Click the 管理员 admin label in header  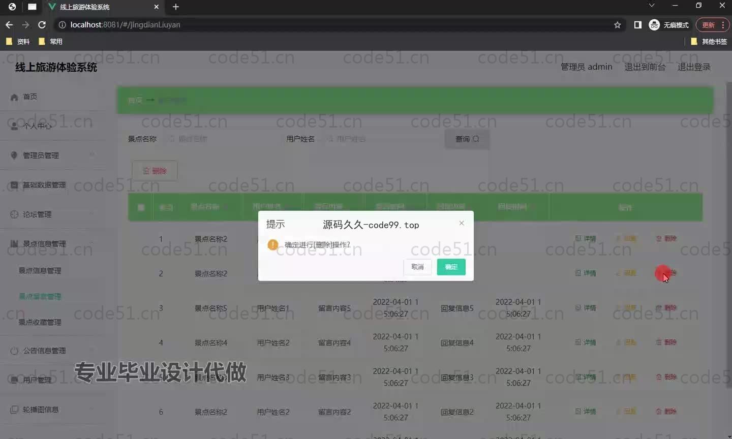(587, 67)
